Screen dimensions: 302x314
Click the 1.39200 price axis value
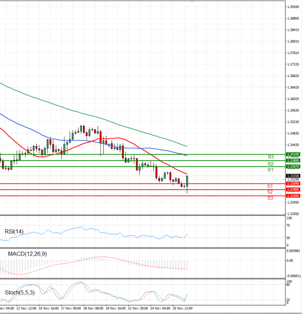(x=293, y=7)
